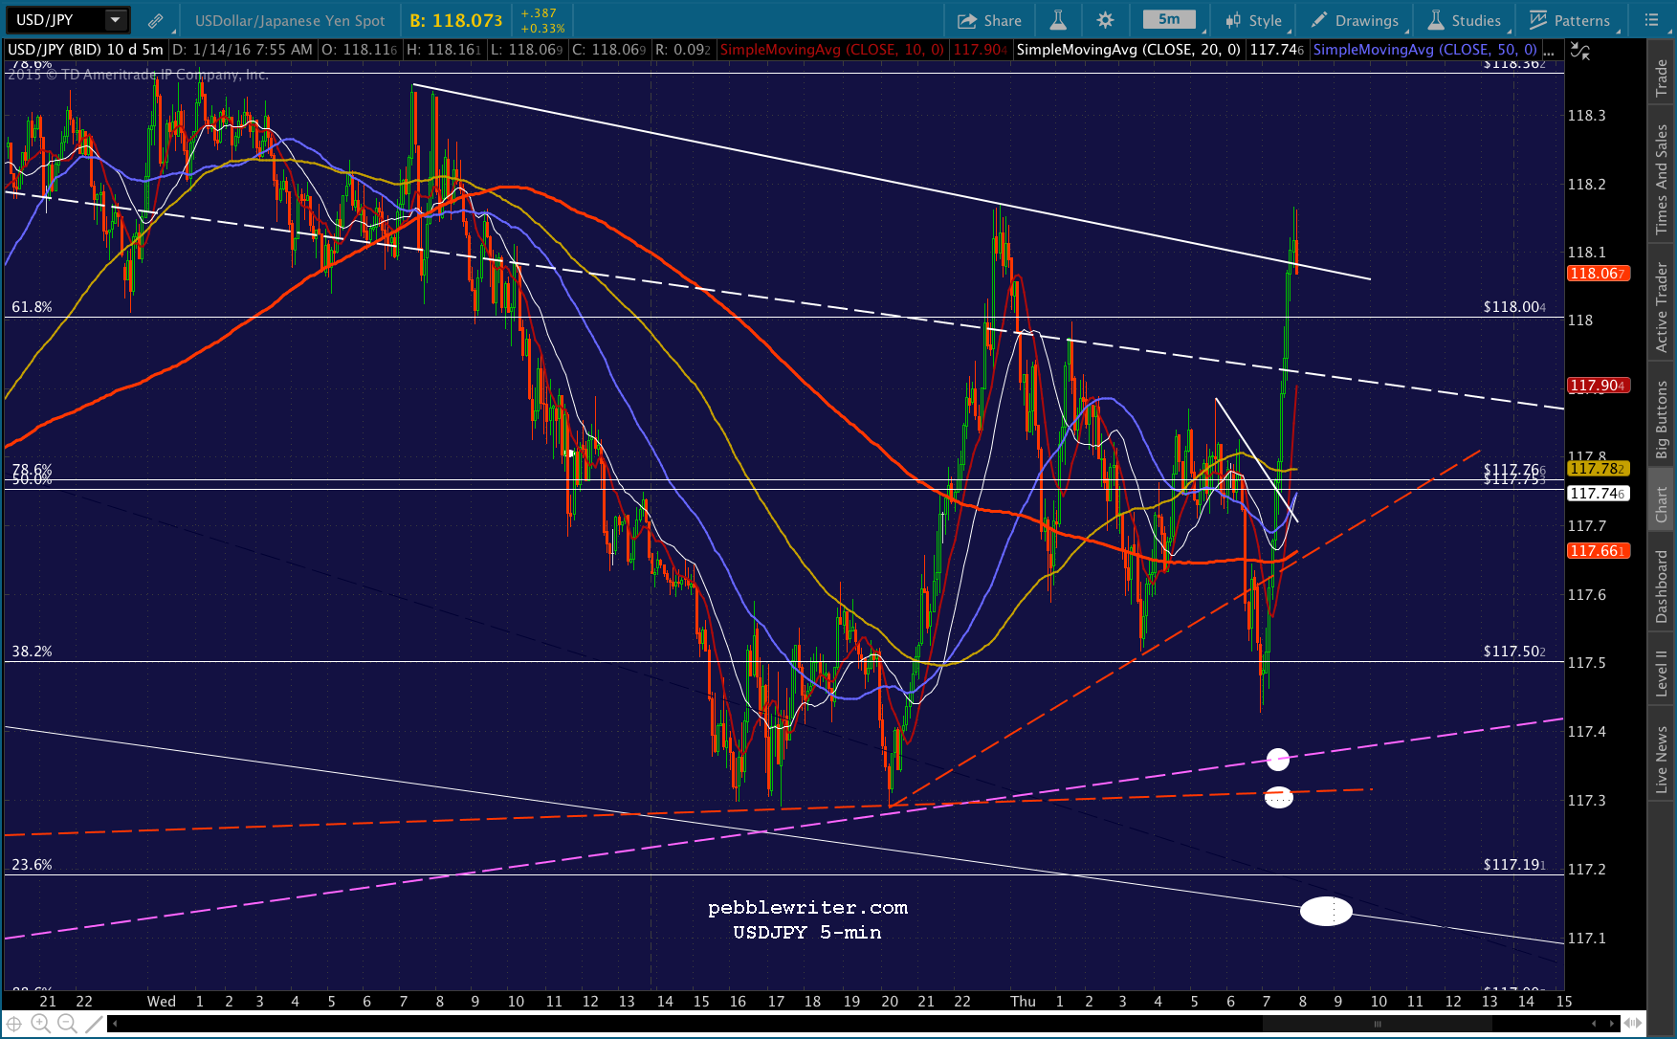Open chart settings gear icon
Image resolution: width=1677 pixels, height=1039 pixels.
pos(1105,20)
